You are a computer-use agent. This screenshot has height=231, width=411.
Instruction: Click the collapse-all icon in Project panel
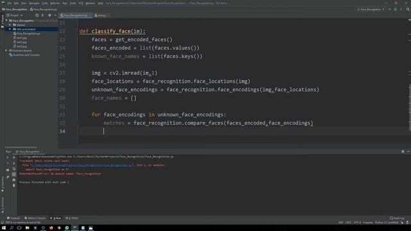click(x=43, y=15)
